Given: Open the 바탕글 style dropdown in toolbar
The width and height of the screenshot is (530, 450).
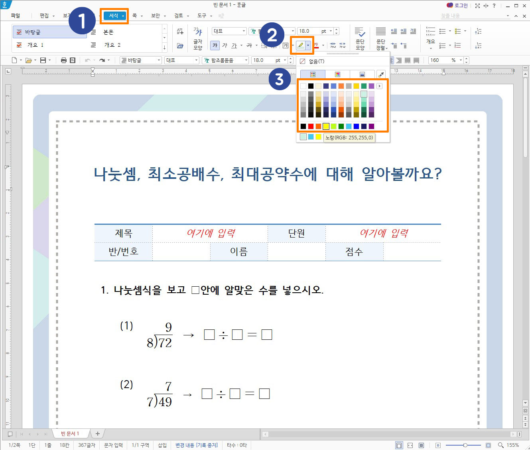Looking at the screenshot, I should pos(158,60).
